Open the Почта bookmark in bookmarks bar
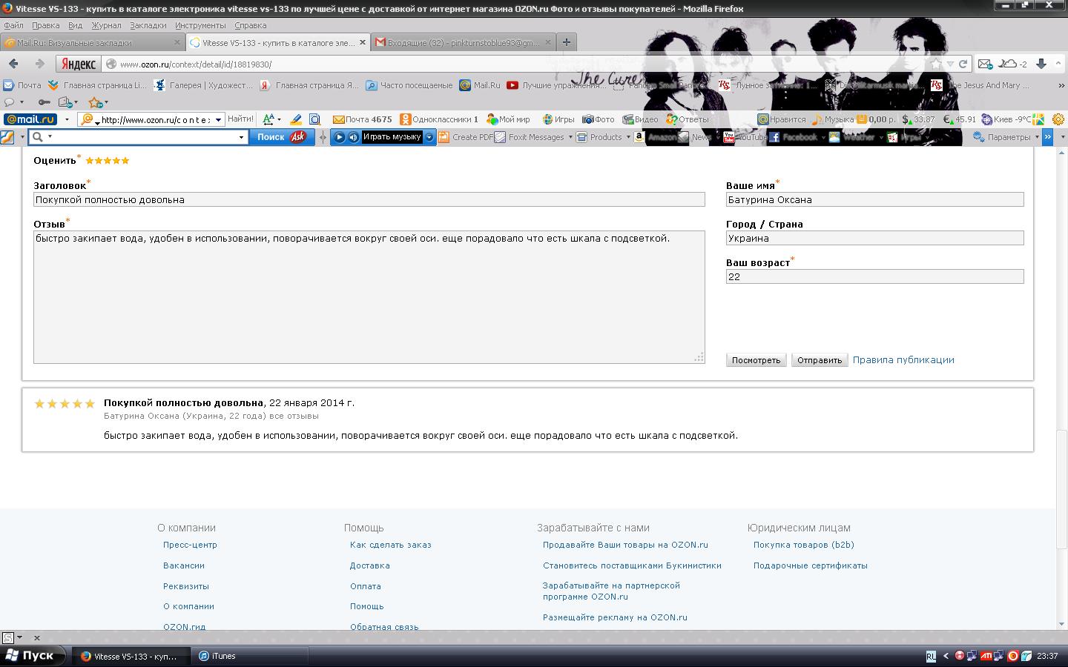This screenshot has width=1068, height=667. point(22,85)
